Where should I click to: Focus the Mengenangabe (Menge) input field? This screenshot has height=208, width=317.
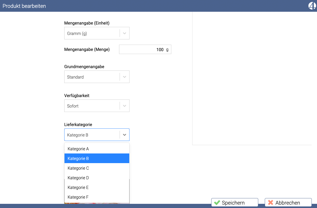145,49
